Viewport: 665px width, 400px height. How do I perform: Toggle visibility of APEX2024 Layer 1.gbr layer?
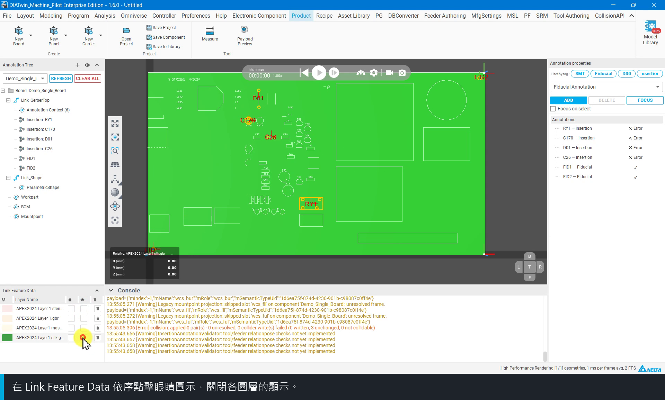(84, 318)
